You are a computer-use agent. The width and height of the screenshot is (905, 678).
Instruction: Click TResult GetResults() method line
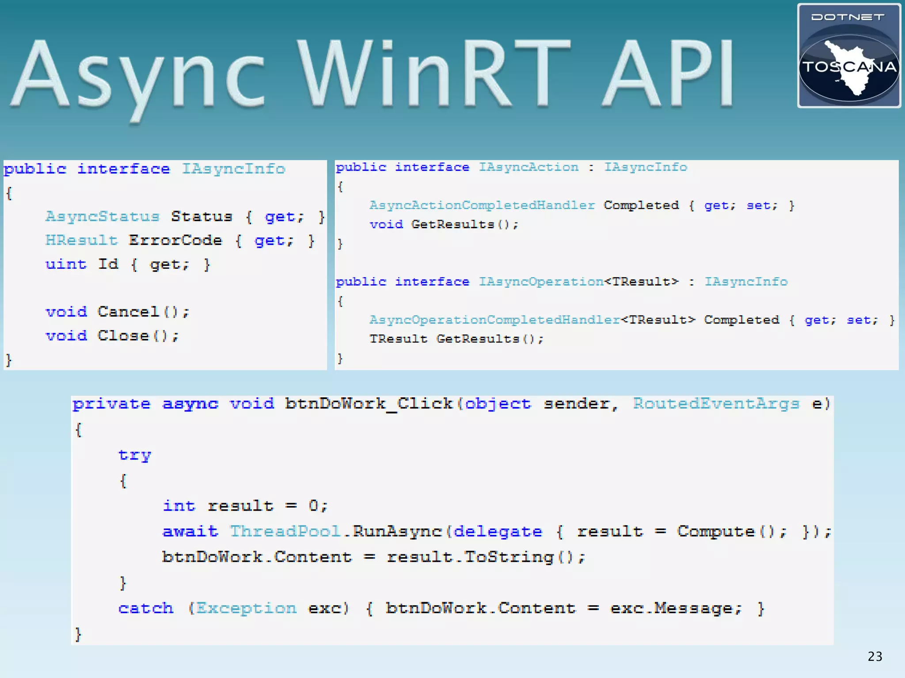[x=456, y=339]
